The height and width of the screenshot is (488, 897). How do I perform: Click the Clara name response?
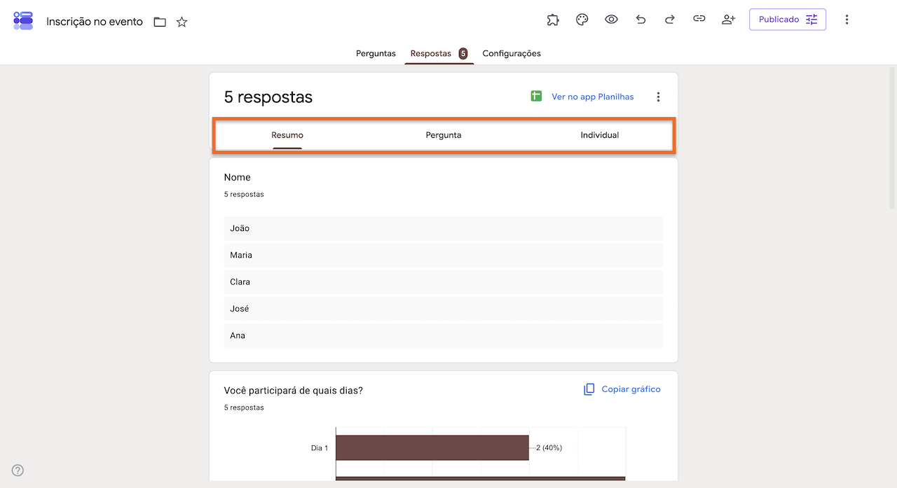pos(444,281)
